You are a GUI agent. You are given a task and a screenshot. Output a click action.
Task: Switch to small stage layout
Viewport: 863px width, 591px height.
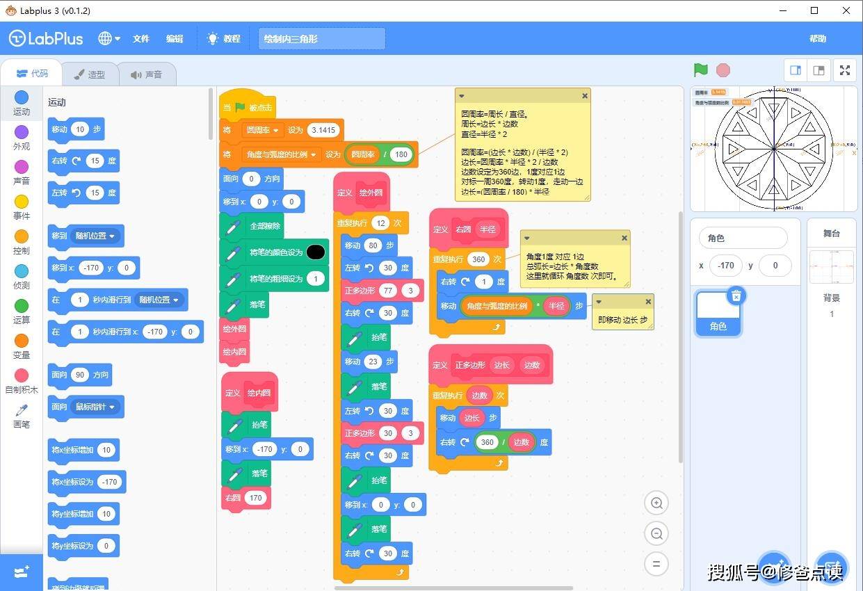[796, 70]
